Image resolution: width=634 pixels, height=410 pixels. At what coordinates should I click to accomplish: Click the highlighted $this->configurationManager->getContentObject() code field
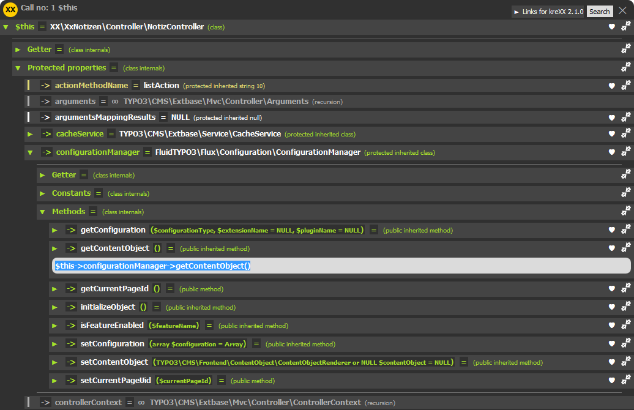[341, 266]
